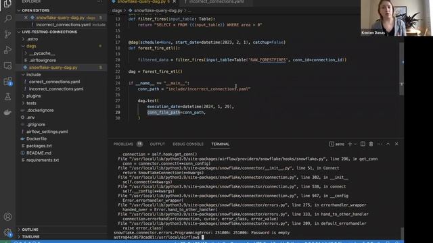433x243 pixels.
Task: Open the .env file
Action: tap(30, 117)
